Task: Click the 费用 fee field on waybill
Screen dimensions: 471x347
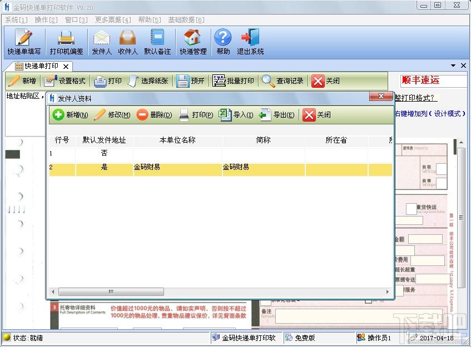Action: pos(428,260)
